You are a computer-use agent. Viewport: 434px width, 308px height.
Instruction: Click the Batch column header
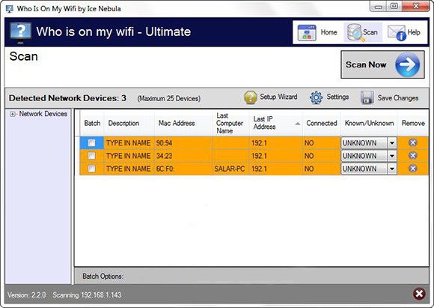point(92,123)
